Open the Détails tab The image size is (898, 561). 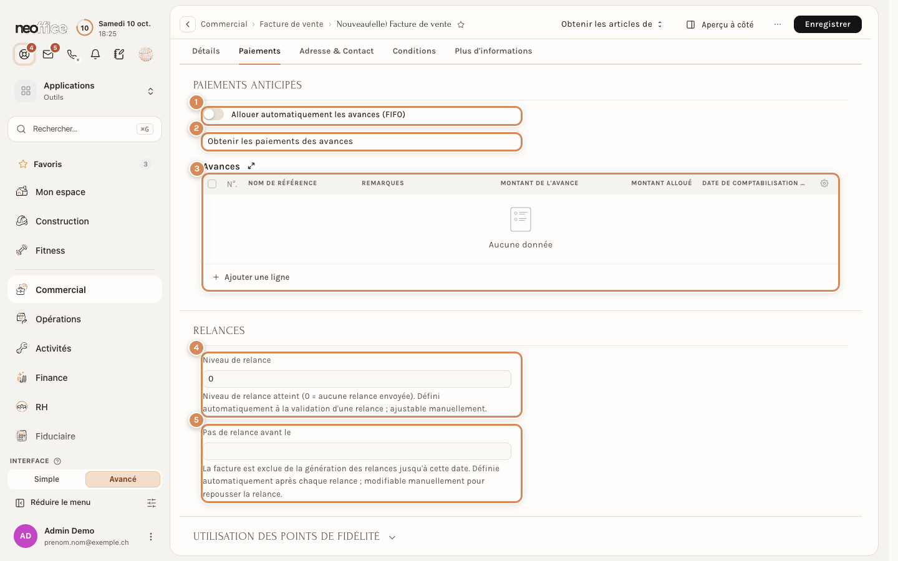[x=206, y=51]
